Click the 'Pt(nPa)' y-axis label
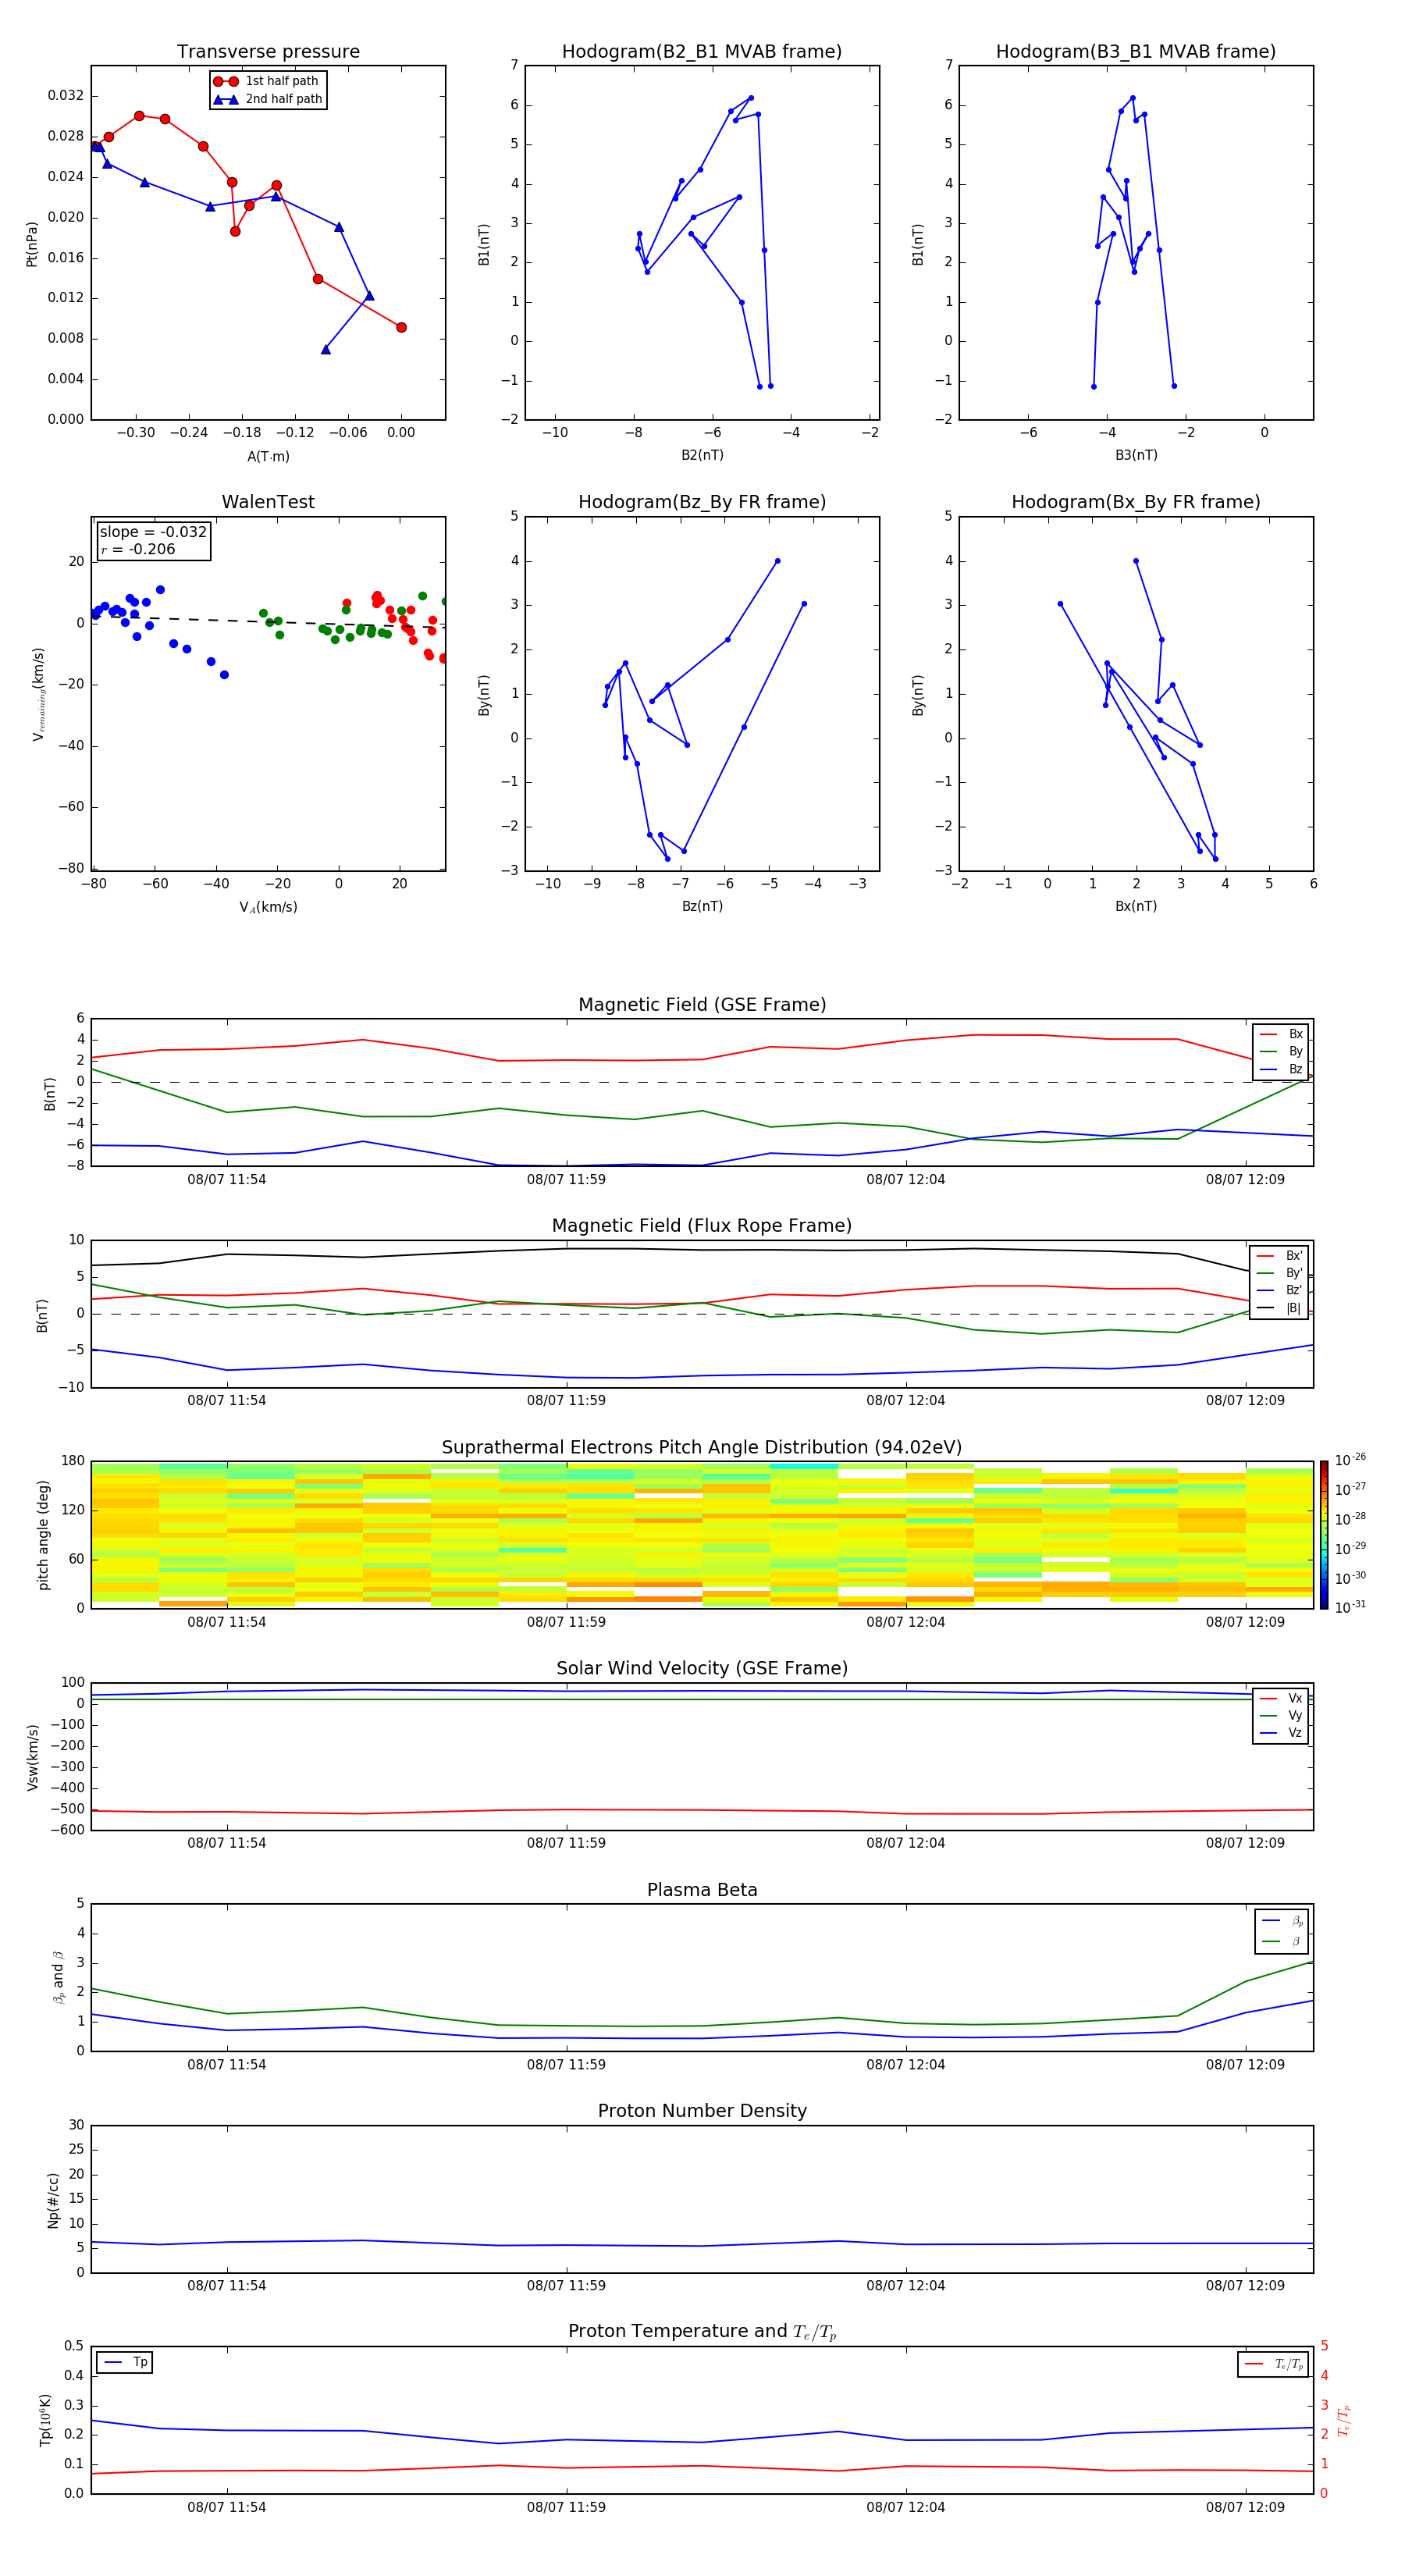Image resolution: width=1405 pixels, height=2576 pixels. point(32,244)
